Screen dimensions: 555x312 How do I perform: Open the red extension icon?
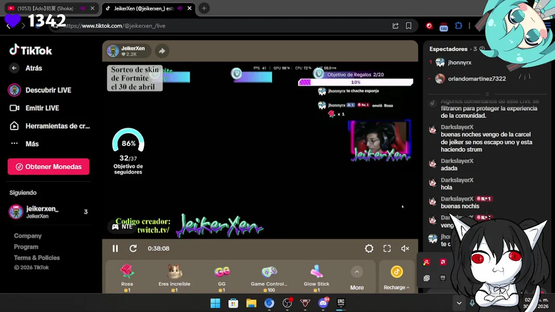(x=429, y=26)
